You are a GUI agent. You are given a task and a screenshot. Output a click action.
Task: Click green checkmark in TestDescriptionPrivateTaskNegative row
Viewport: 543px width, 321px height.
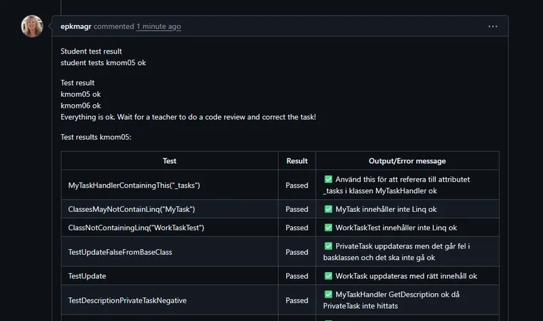pos(329,294)
